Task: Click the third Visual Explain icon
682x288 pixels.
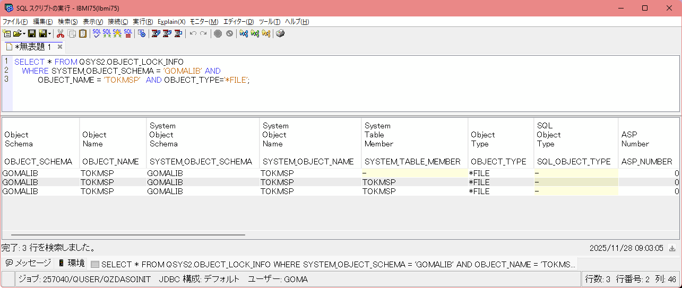Action: click(266, 33)
